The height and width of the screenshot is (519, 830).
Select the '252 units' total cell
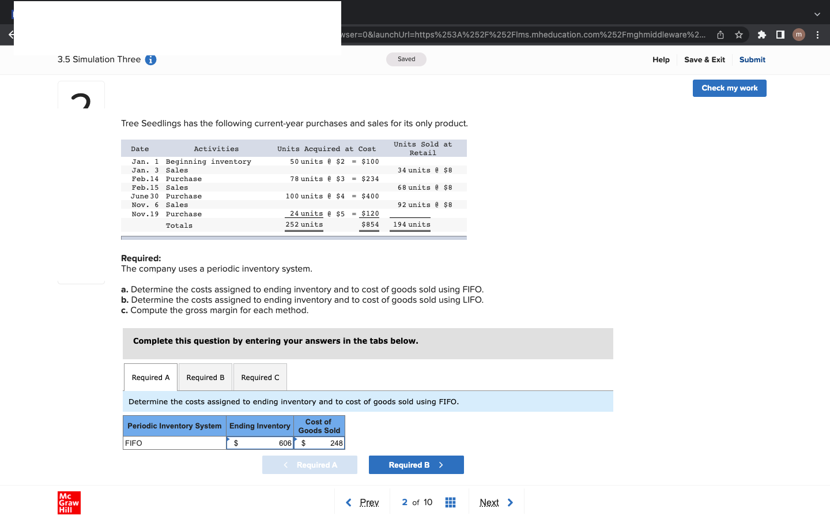(304, 224)
